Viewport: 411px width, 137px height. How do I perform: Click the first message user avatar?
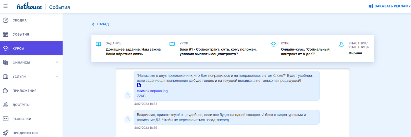coord(127,95)
